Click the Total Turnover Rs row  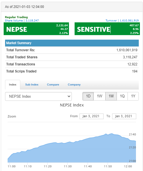72,50
